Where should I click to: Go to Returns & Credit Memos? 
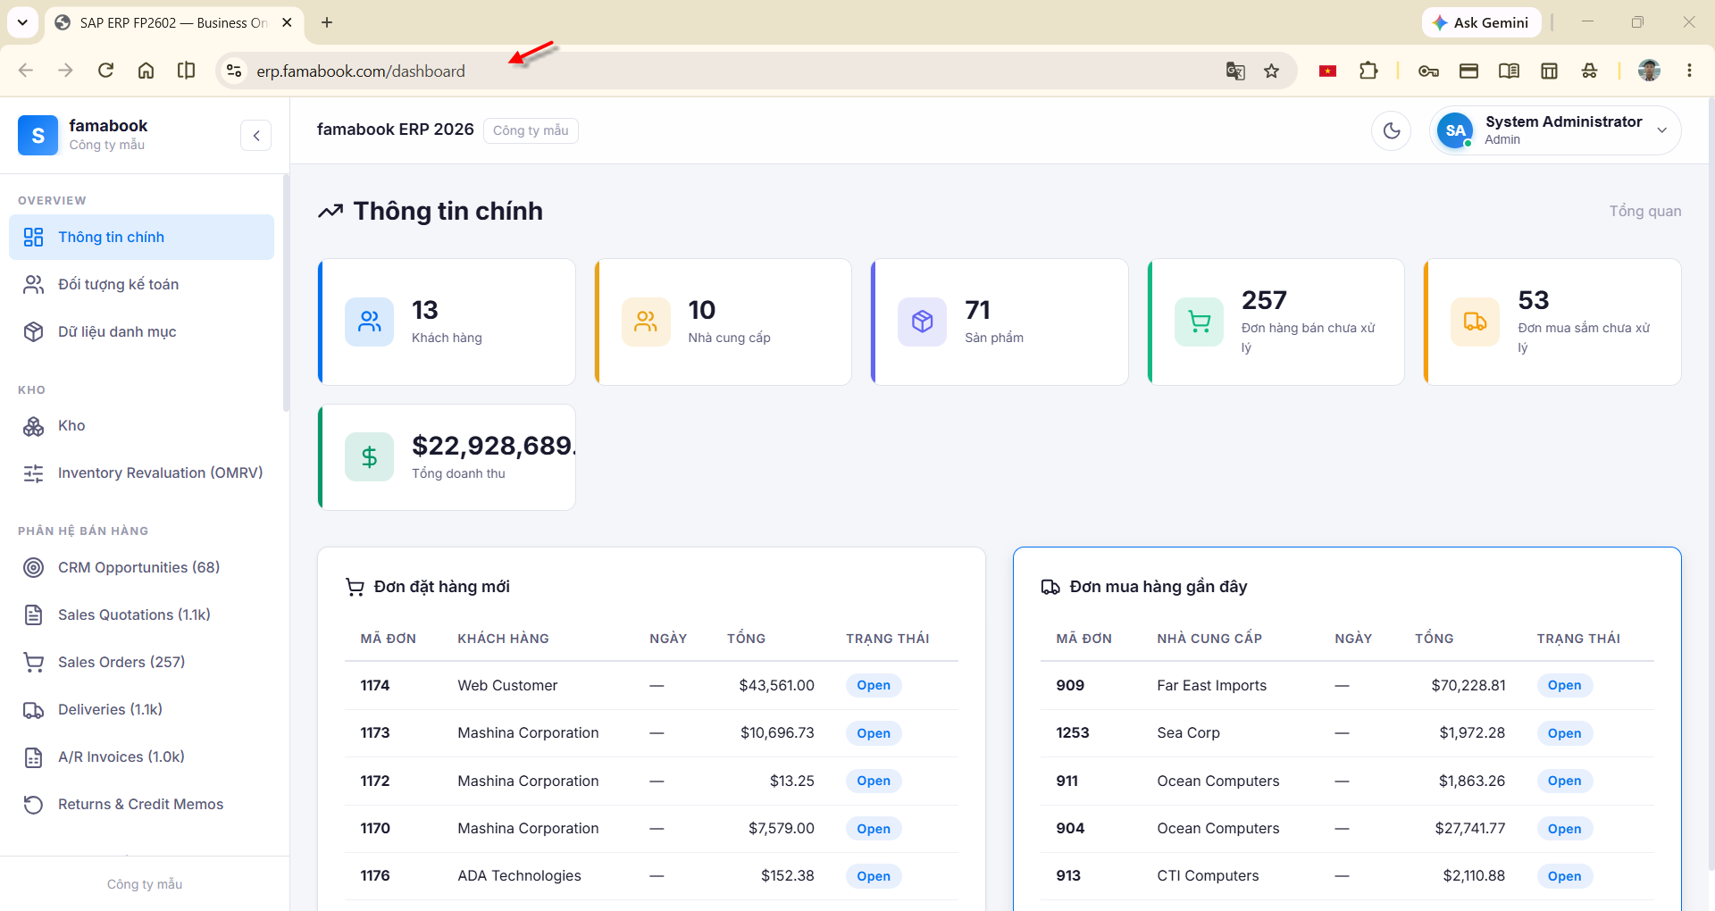pos(141,804)
